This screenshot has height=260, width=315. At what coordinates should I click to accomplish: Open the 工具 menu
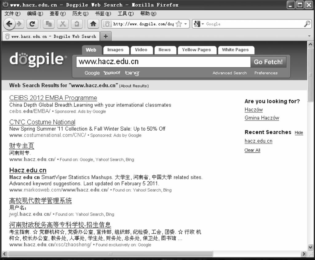coord(126,14)
